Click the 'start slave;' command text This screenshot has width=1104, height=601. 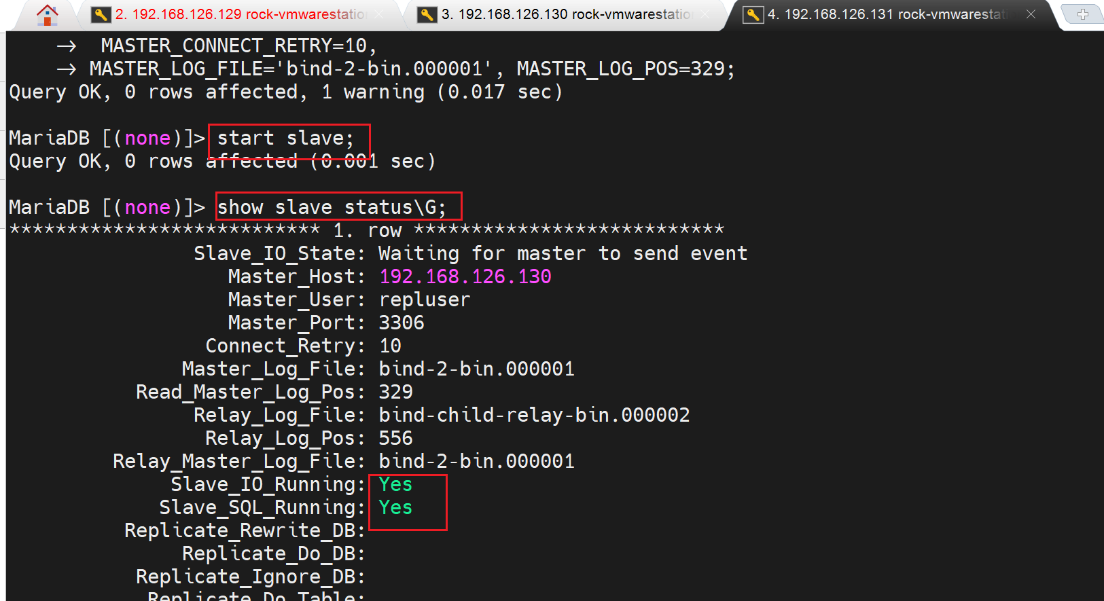click(285, 139)
